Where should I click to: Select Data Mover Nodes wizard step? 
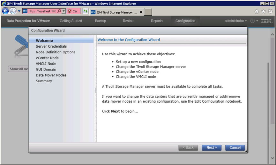click(x=51, y=75)
